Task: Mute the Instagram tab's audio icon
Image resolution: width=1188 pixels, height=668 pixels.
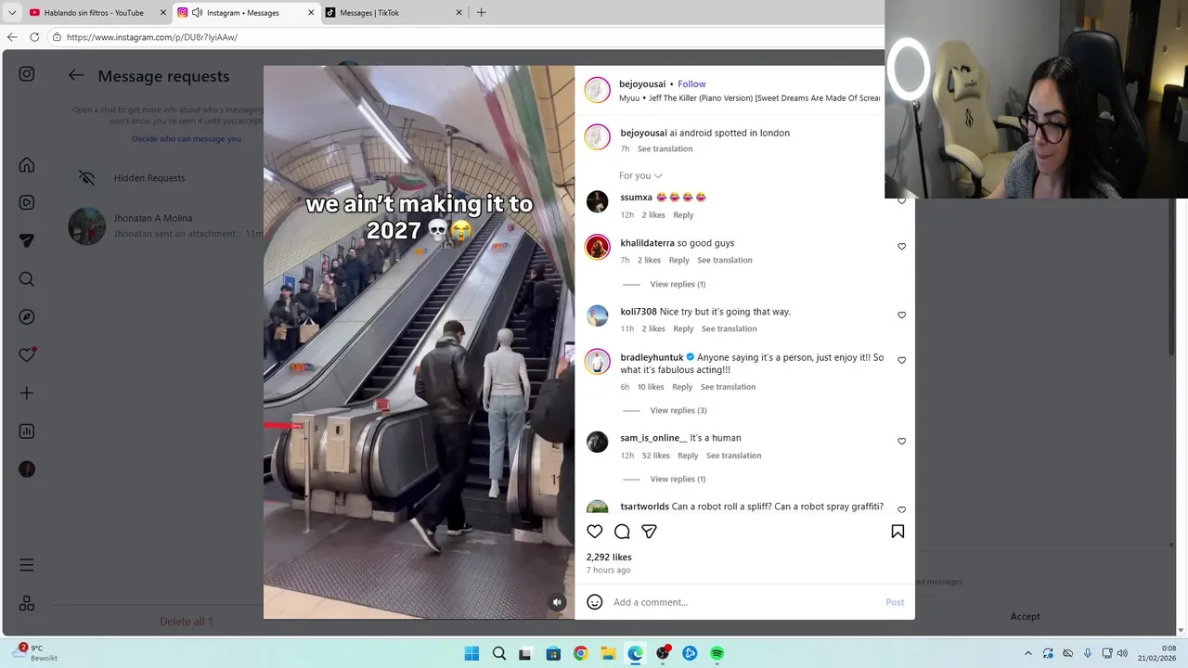Action: coord(197,13)
